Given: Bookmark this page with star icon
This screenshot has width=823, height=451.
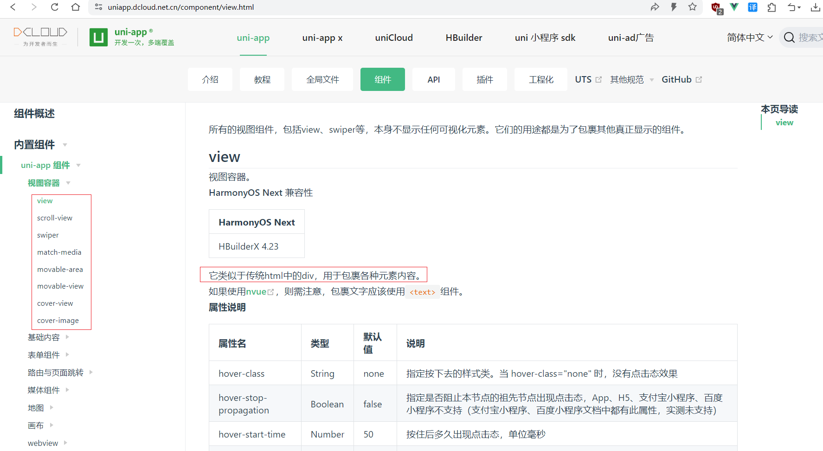Looking at the screenshot, I should tap(693, 7).
